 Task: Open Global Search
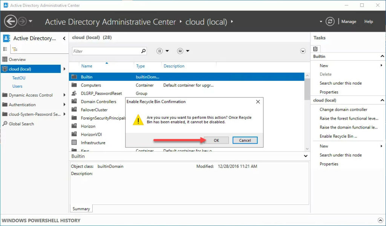point(21,124)
